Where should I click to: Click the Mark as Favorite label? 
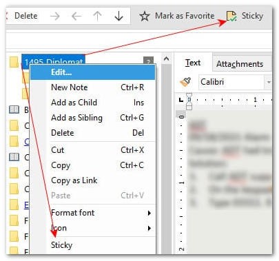(x=185, y=16)
